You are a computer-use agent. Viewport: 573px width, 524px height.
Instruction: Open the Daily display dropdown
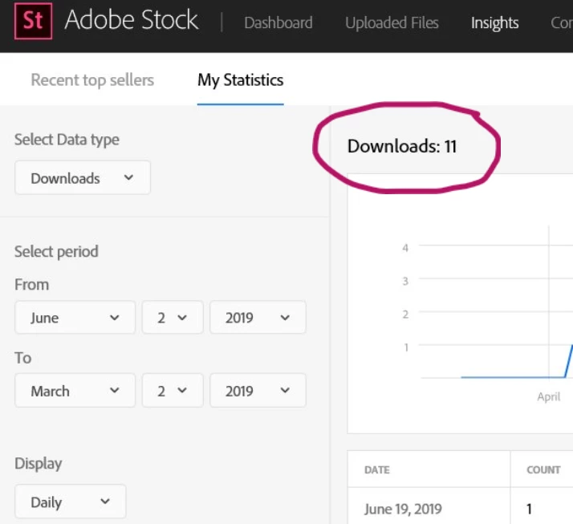(70, 502)
